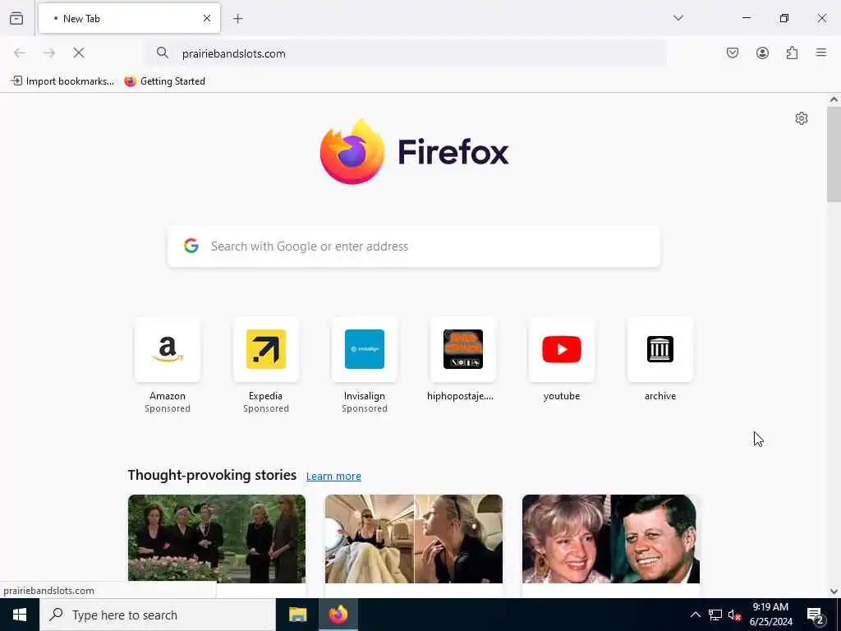Open the clock showing 9:19 AM

tap(770, 615)
